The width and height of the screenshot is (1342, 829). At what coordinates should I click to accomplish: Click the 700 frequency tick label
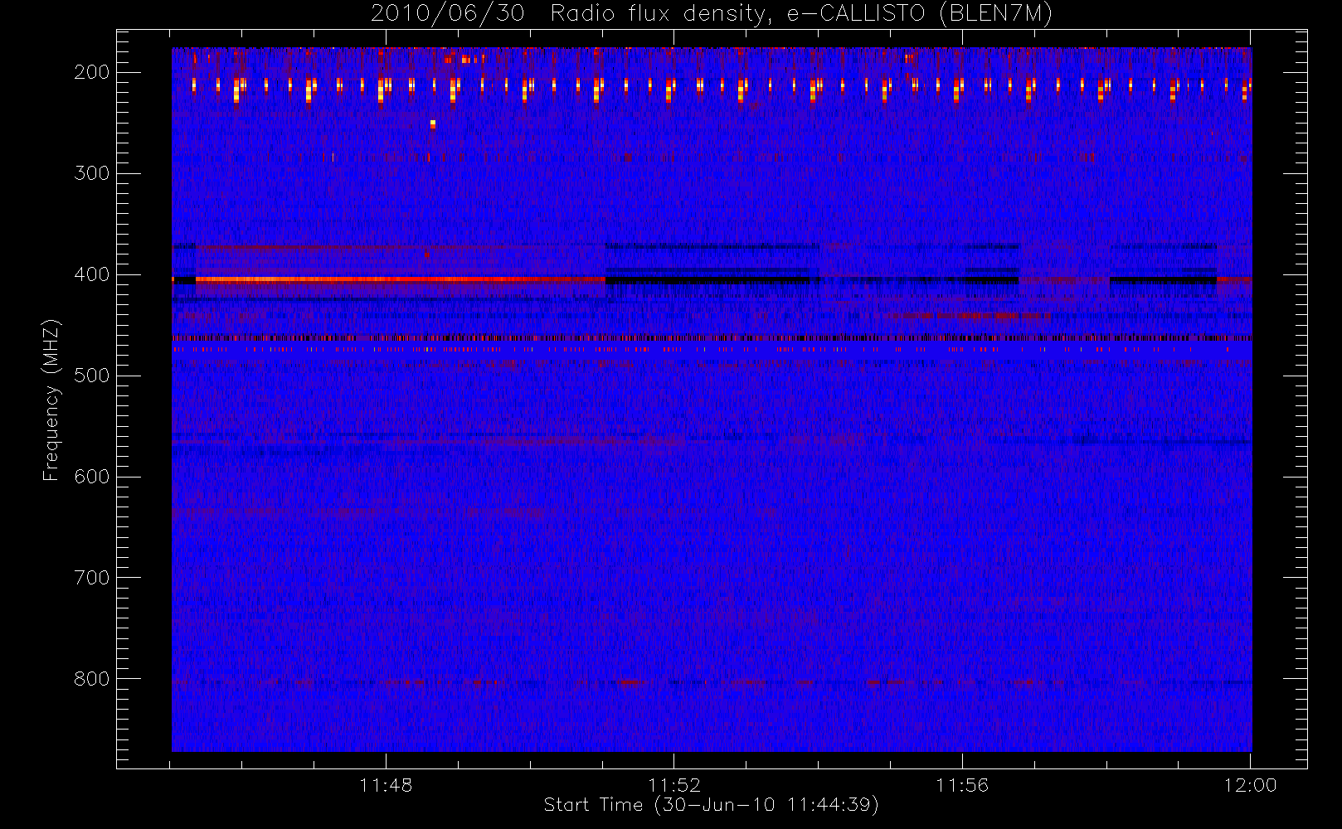(92, 578)
